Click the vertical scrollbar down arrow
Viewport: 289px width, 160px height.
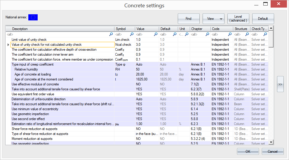[x=271, y=142]
